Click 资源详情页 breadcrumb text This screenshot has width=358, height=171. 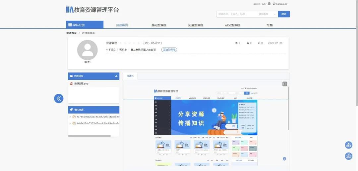89,33
